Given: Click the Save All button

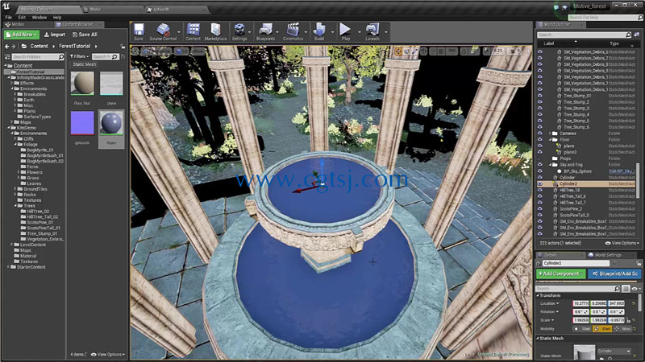Looking at the screenshot, I should (x=85, y=35).
